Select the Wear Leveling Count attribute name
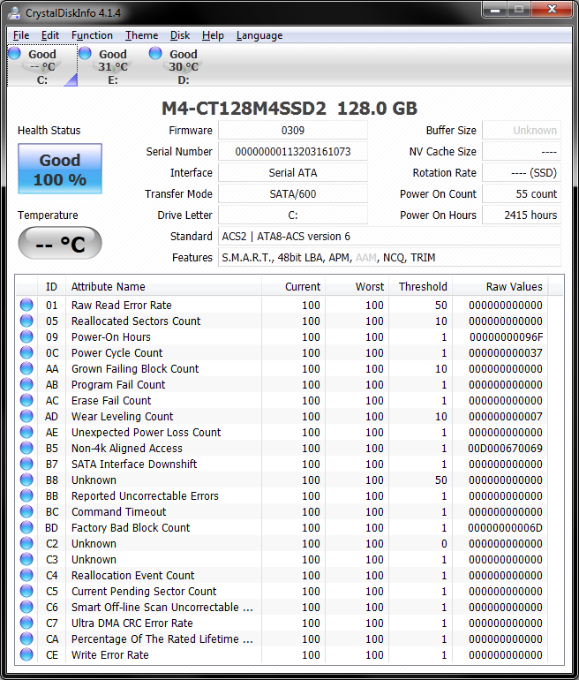 122,416
